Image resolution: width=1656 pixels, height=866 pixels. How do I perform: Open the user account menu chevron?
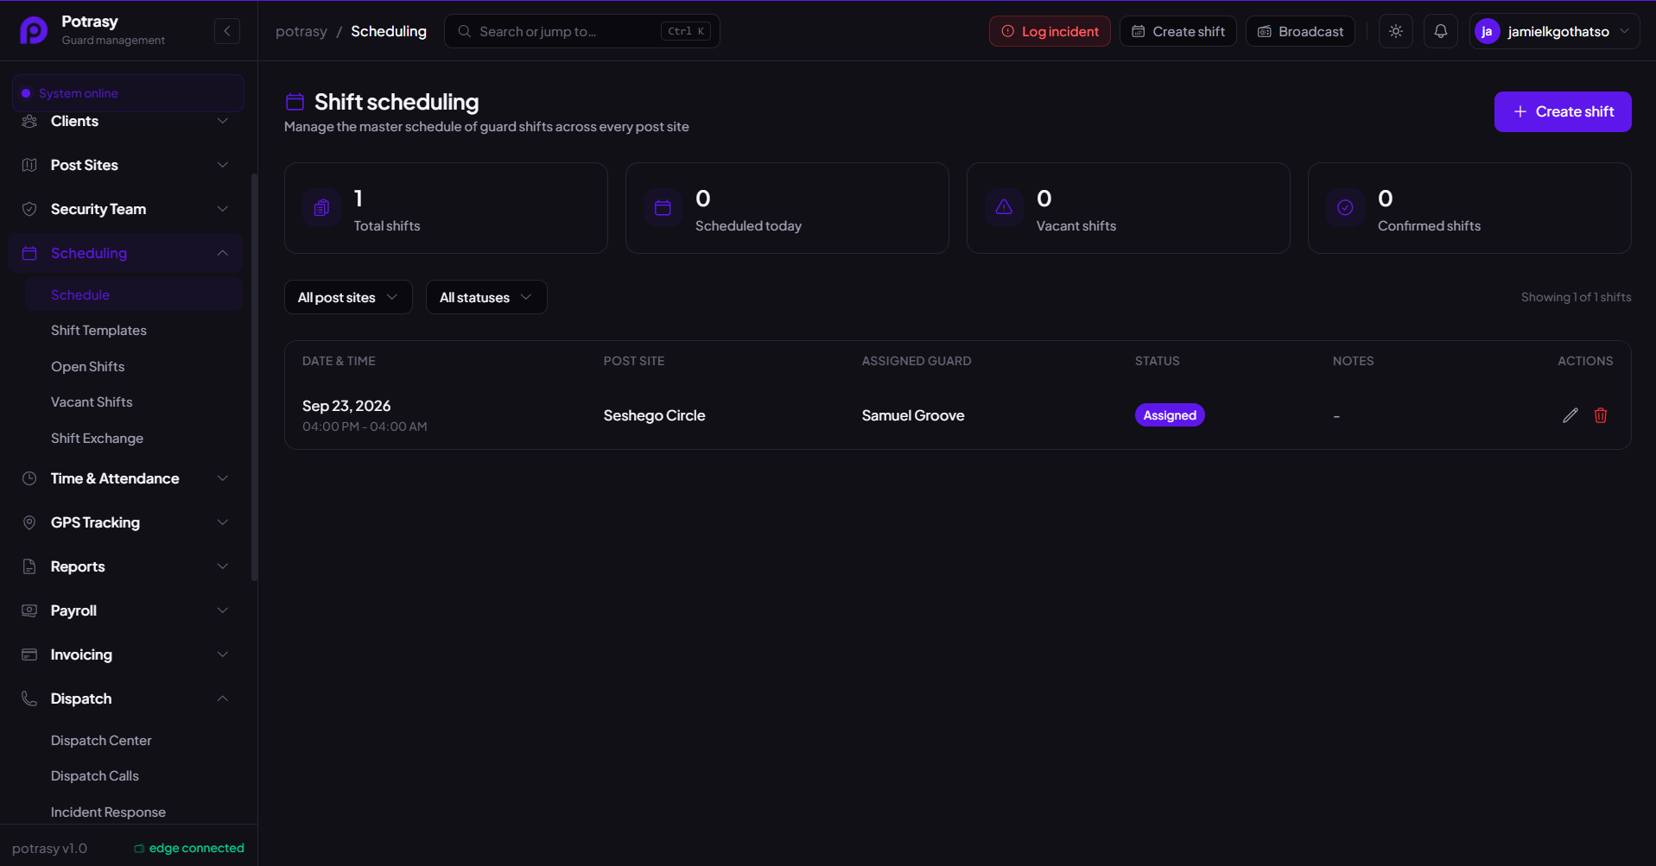pos(1624,31)
